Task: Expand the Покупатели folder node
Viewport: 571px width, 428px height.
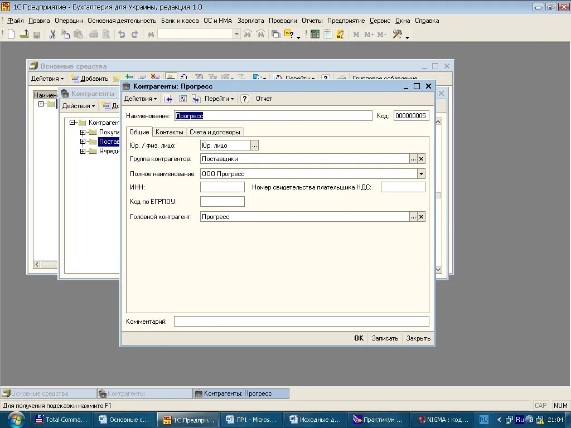Action: tap(83, 132)
